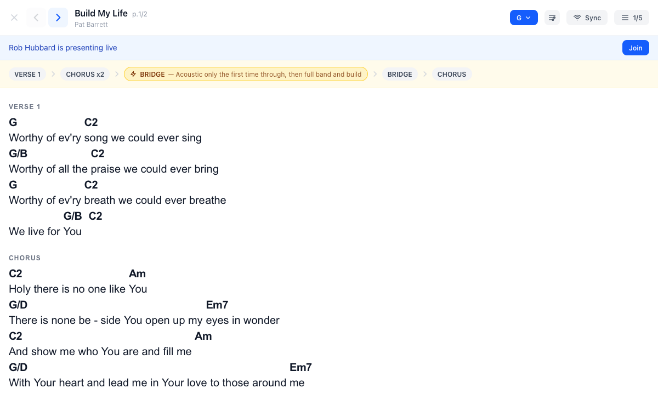Click the lyric Worthy of all the praise

tap(114, 169)
